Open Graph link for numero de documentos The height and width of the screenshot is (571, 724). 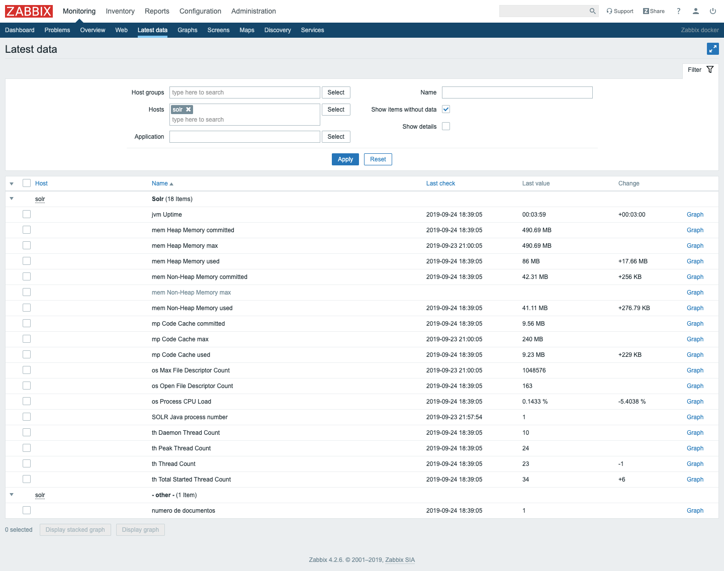click(x=695, y=511)
